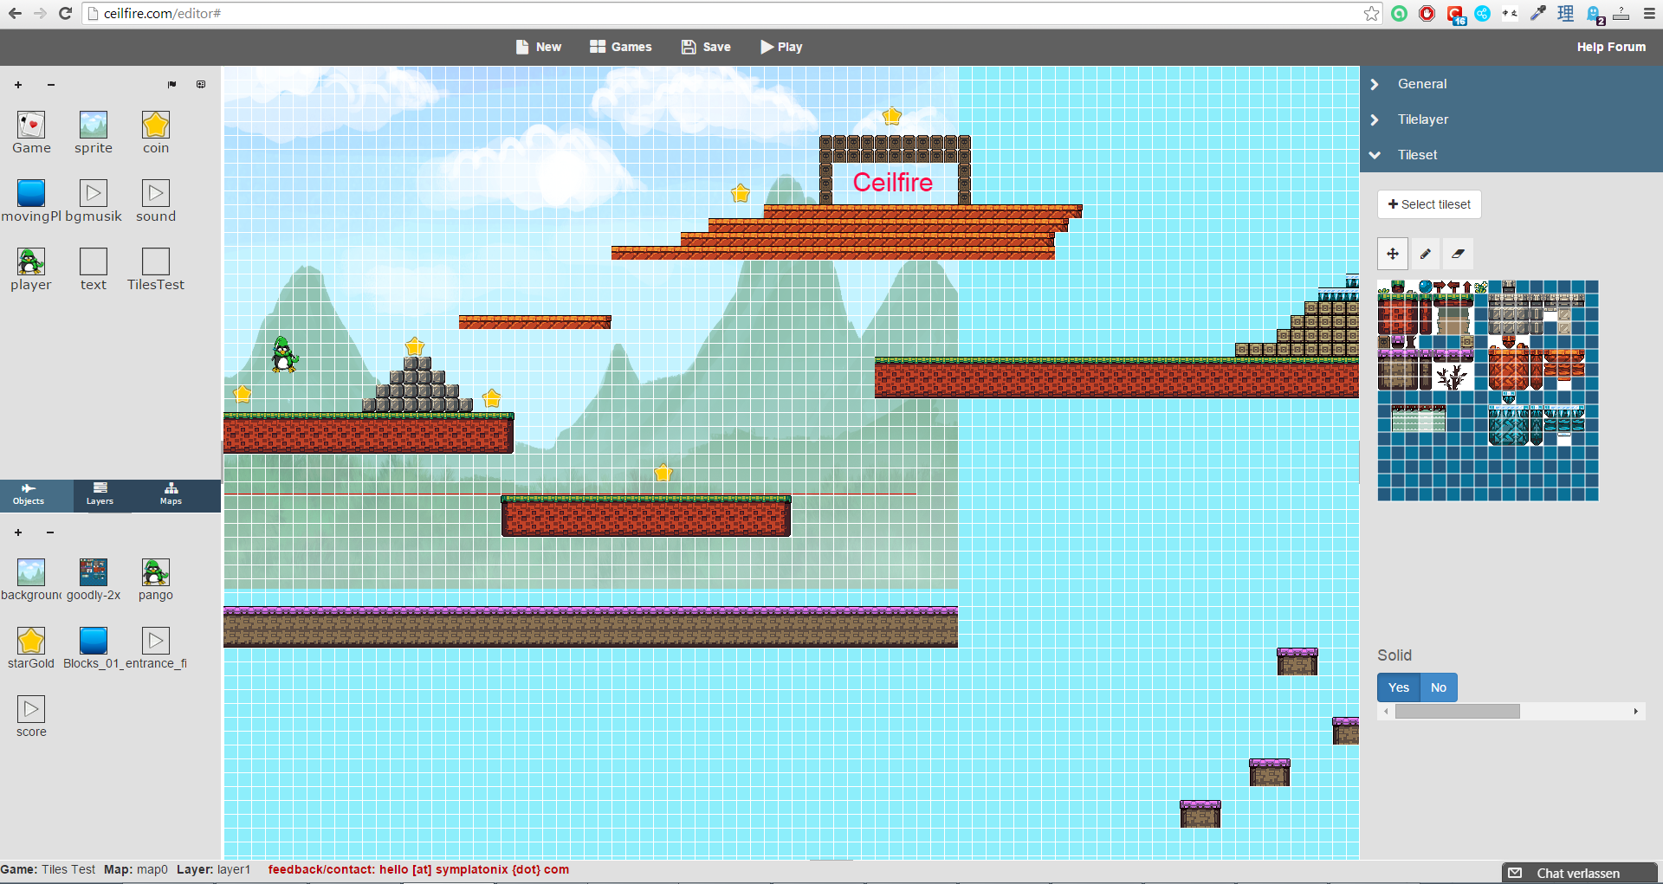Collapse the Tileset section
Image resolution: width=1663 pixels, height=884 pixels.
click(1417, 155)
